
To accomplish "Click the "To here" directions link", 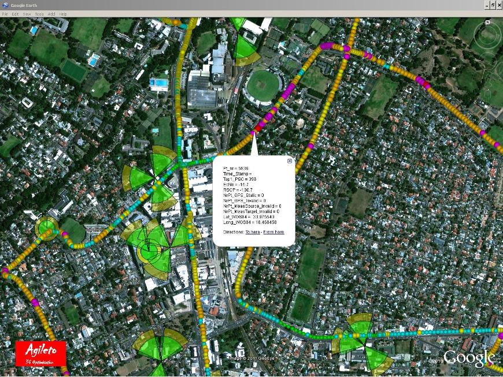I will pyautogui.click(x=252, y=232).
